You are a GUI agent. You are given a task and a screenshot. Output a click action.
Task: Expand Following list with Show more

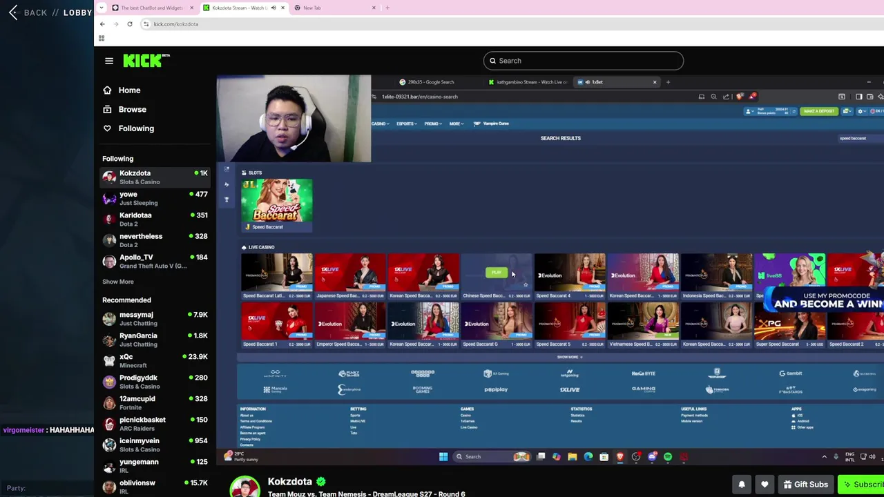point(118,282)
